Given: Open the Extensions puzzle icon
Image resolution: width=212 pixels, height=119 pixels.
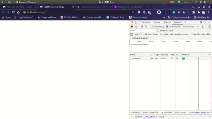Looking at the screenshot, I should point(198,12).
